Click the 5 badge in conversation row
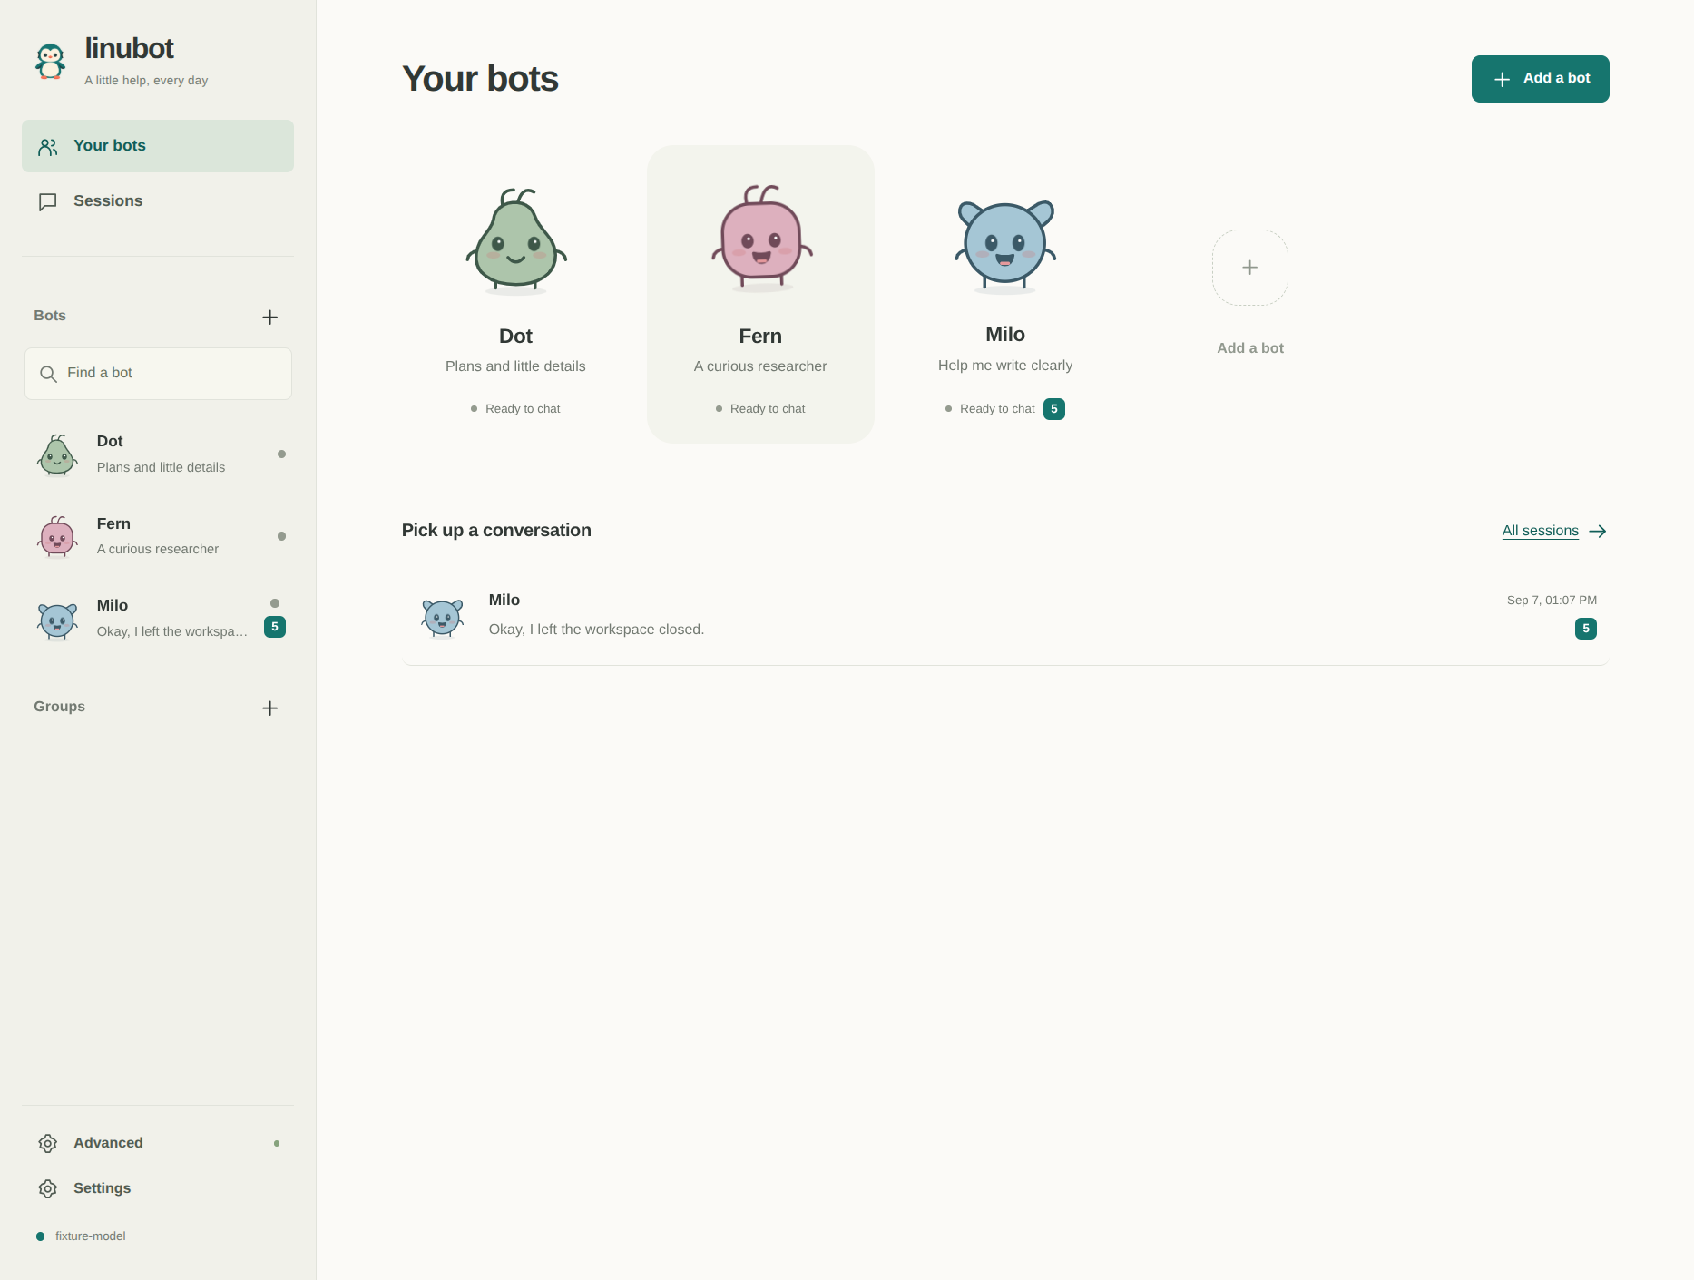This screenshot has height=1280, width=1694. click(1586, 629)
